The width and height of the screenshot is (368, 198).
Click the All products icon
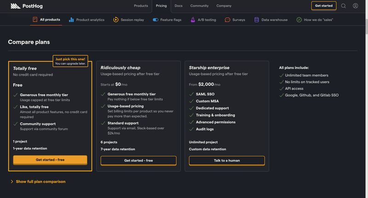[35, 20]
